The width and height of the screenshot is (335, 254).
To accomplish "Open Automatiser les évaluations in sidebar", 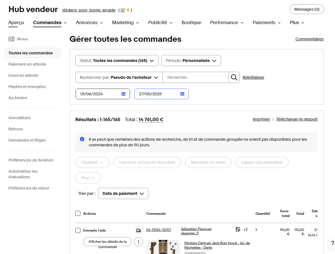I will tap(23, 174).
